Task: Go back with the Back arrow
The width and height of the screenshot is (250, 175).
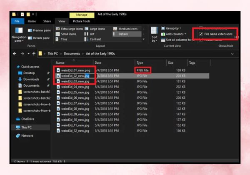Action: point(15,54)
